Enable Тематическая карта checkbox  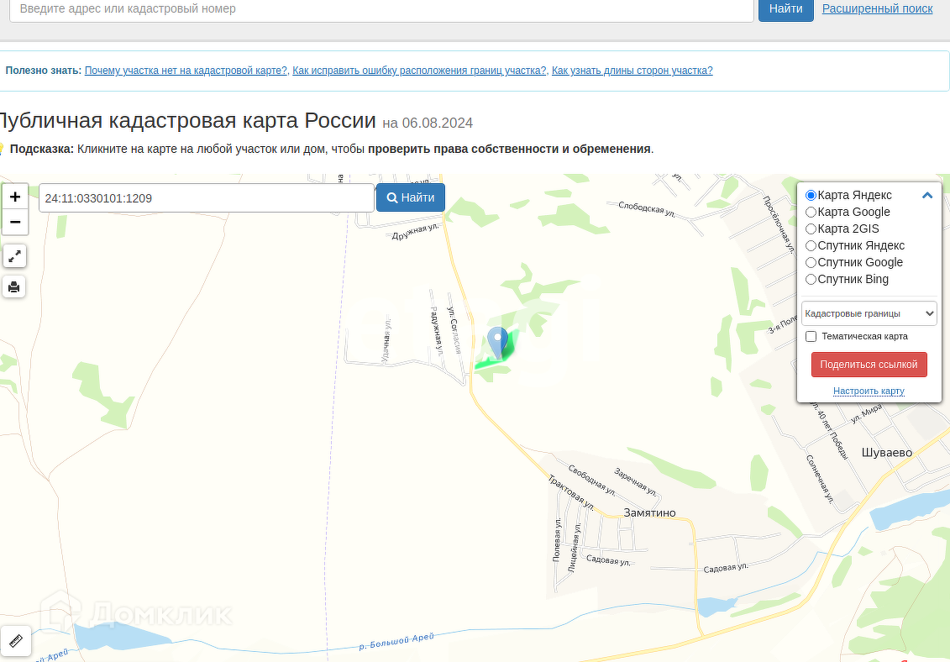(x=811, y=336)
